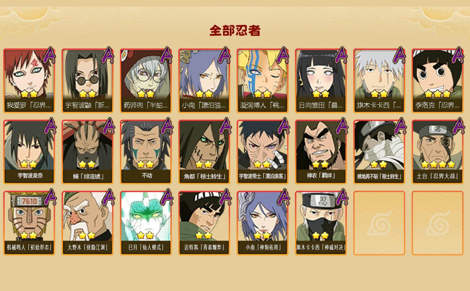Open the 小南「神驹佑将」card

pyautogui.click(x=263, y=223)
